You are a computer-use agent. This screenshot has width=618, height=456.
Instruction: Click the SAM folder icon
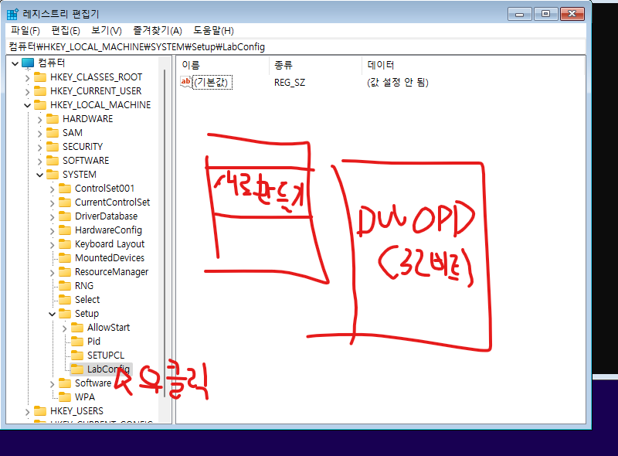point(53,132)
